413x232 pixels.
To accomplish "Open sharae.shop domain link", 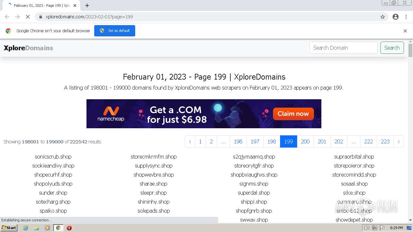I will [x=154, y=184].
